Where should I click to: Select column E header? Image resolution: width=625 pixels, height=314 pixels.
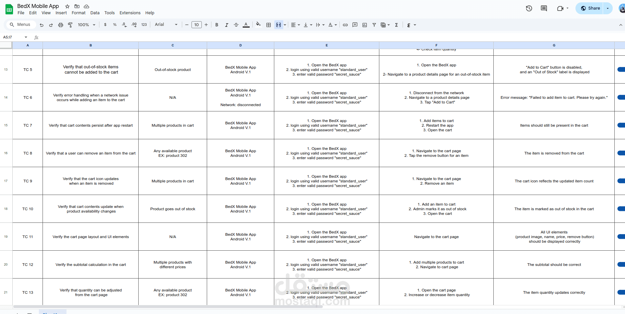pyautogui.click(x=326, y=45)
